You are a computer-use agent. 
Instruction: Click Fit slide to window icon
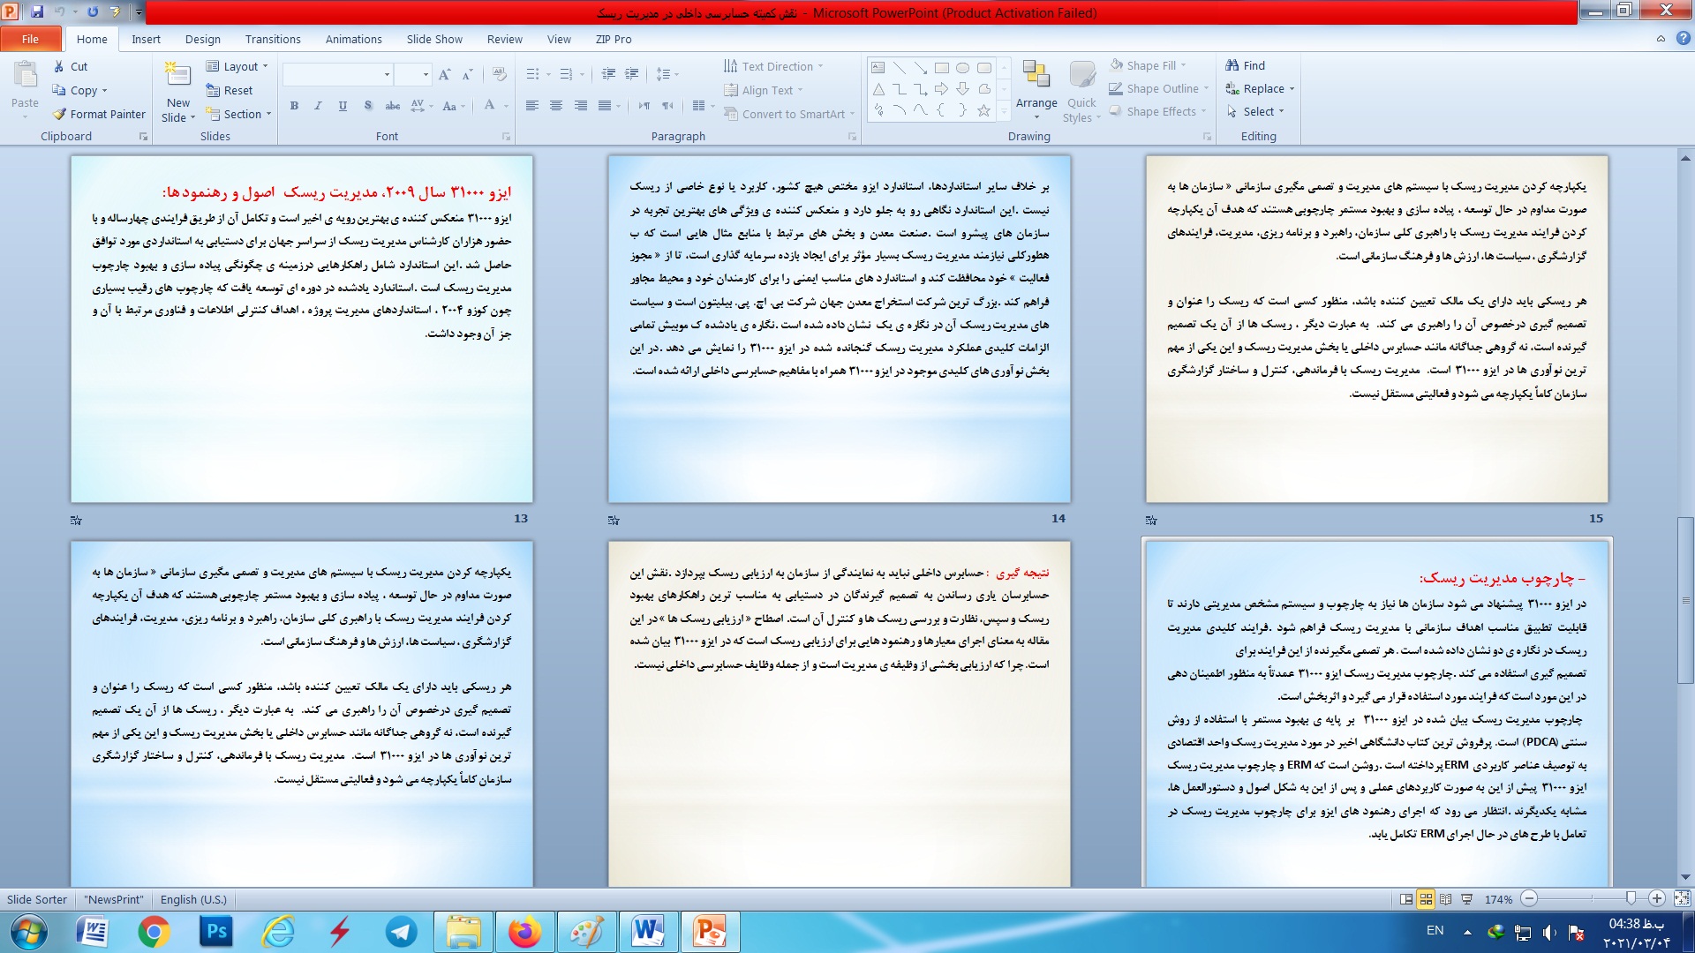coord(1682,899)
